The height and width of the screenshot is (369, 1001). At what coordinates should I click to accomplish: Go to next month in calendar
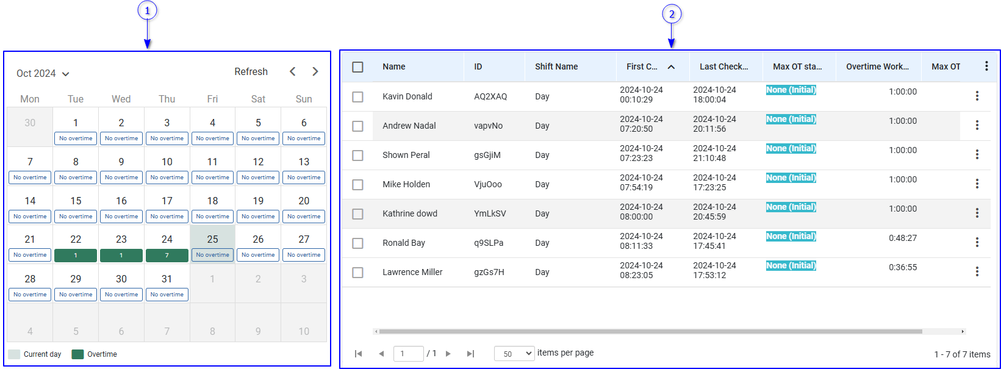(315, 72)
